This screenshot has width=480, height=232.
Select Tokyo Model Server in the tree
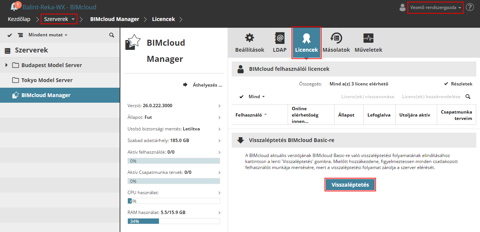[47, 80]
